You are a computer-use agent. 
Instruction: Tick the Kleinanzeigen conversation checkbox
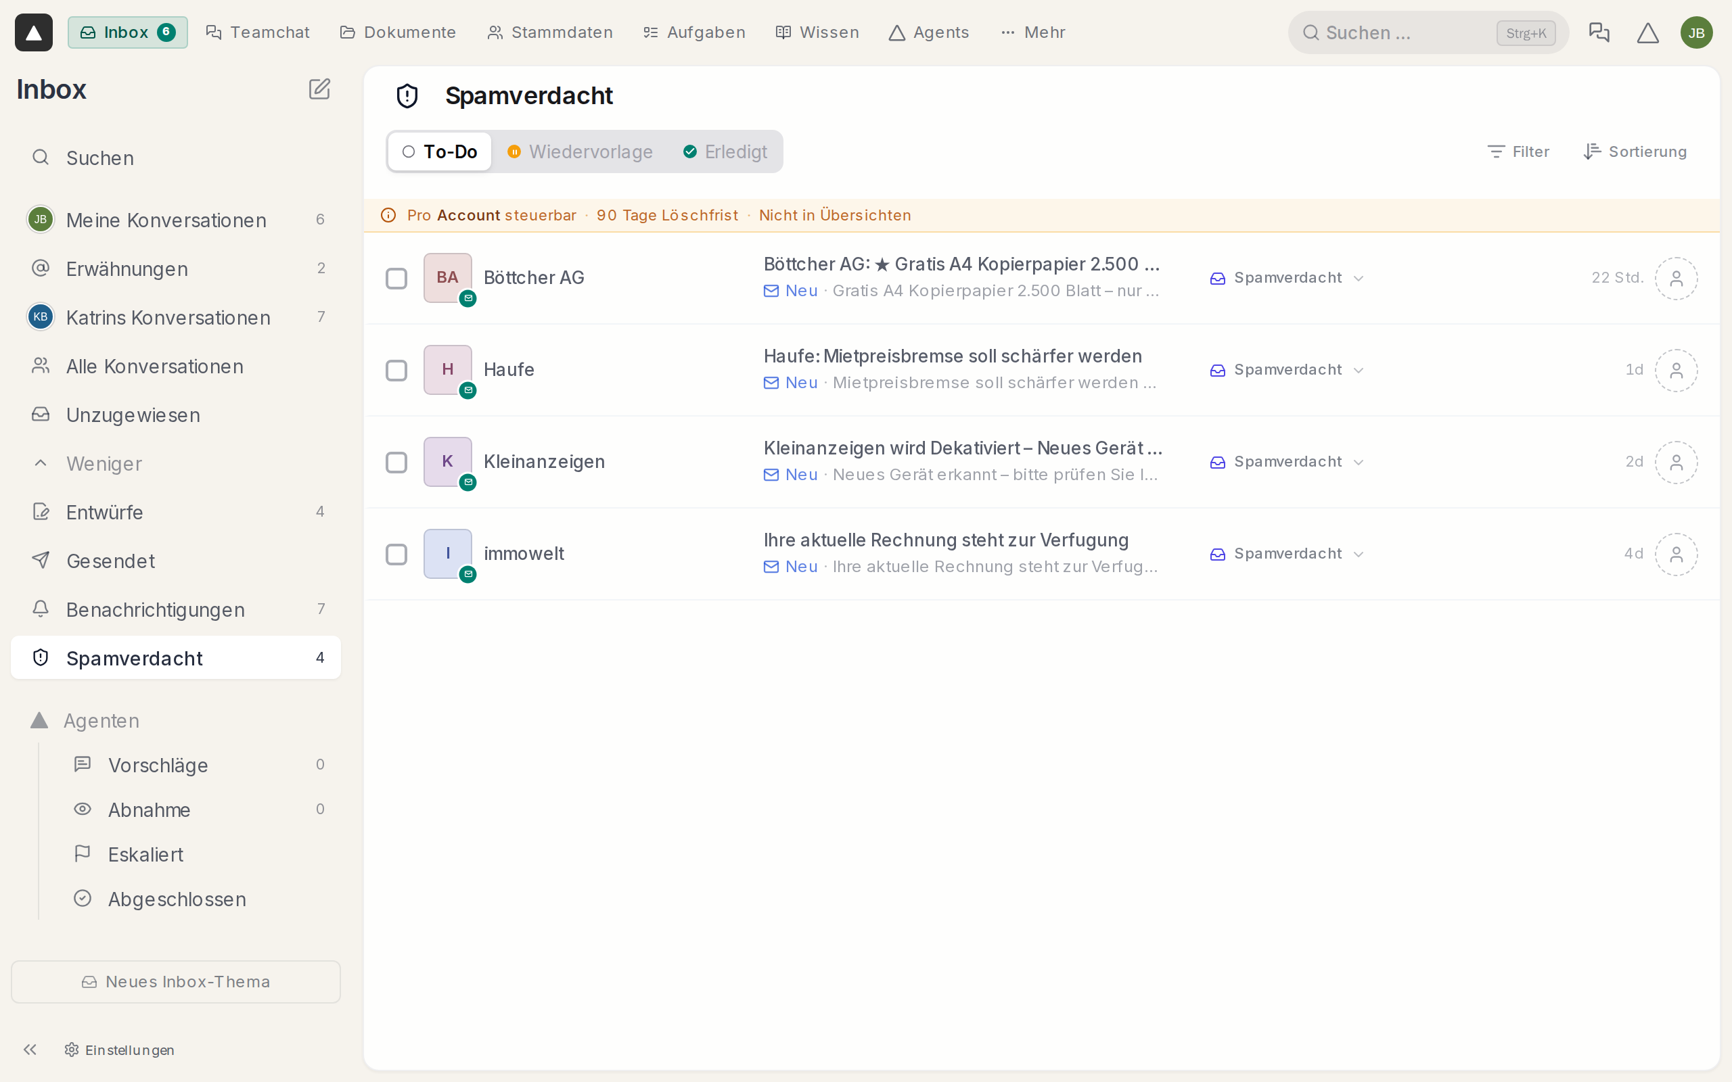click(396, 463)
